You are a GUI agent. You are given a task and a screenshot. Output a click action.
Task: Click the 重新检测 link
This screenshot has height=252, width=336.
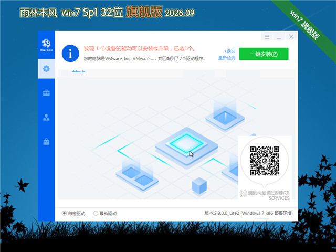pos(227,58)
